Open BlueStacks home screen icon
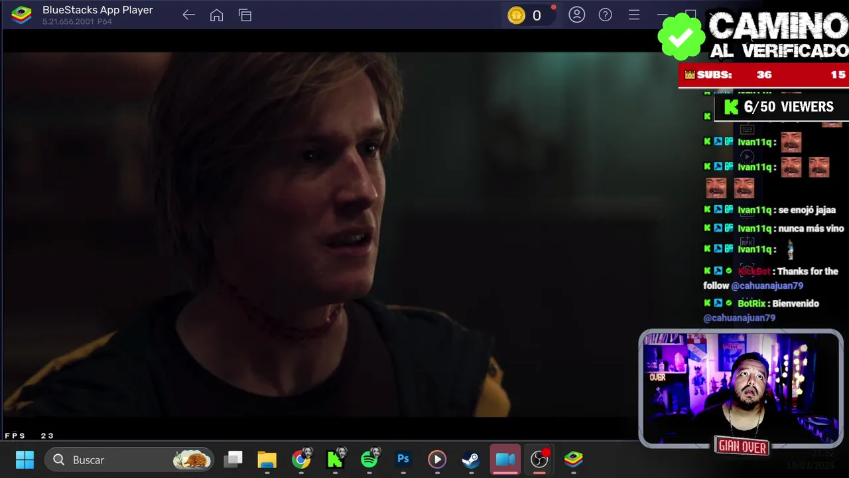849x478 pixels. (217, 15)
